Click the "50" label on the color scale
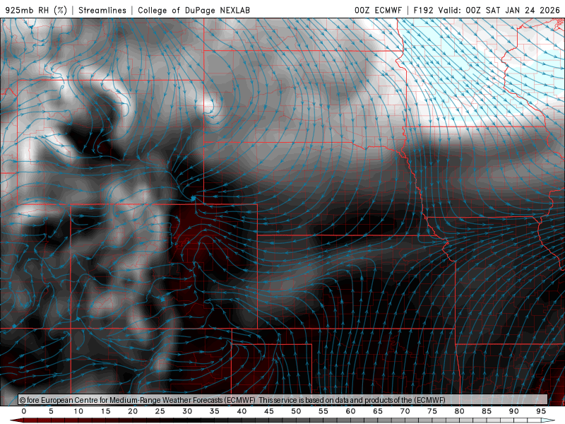This screenshot has width=565, height=424. tap(296, 411)
